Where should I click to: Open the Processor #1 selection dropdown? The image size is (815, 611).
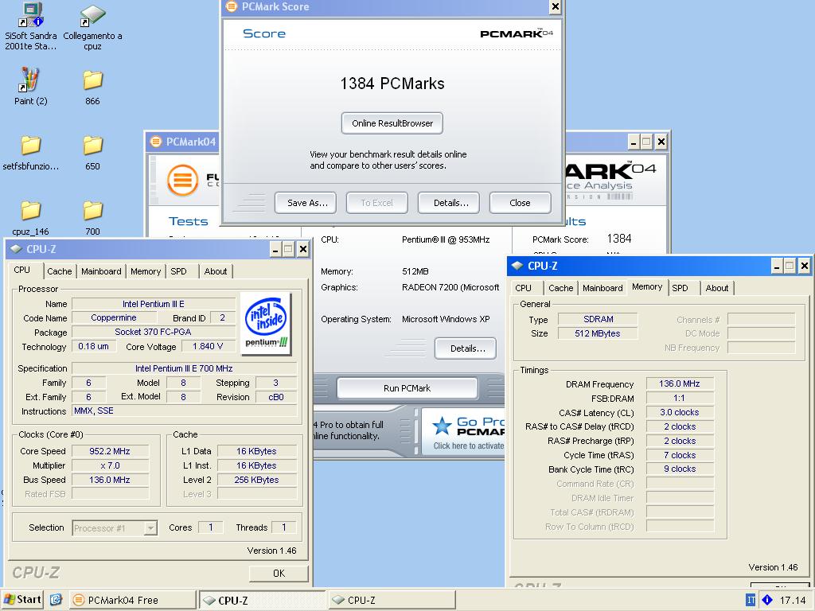click(x=150, y=528)
